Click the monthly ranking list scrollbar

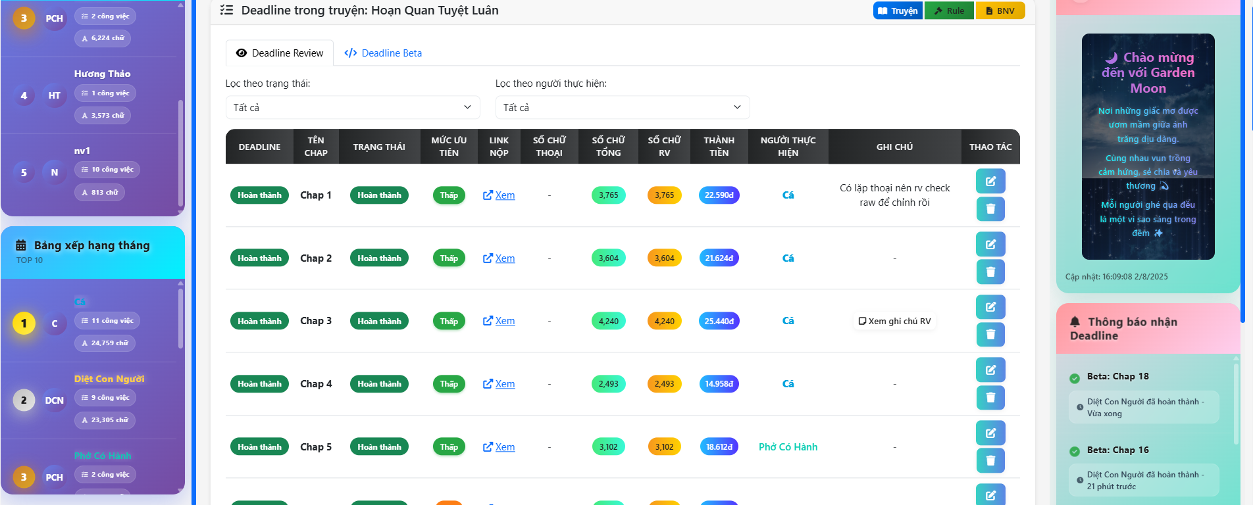coord(180,318)
